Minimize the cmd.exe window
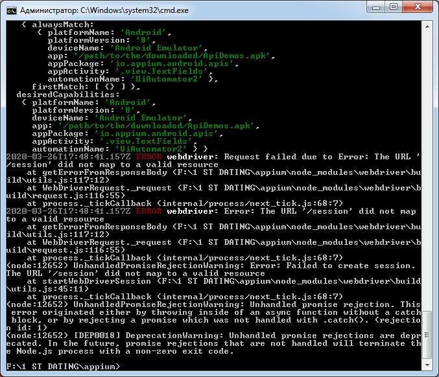This screenshot has height=377, width=439. 376,7
